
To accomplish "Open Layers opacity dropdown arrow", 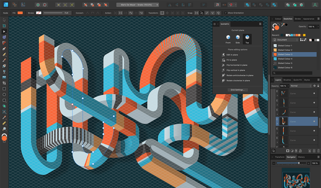I will [288, 86].
